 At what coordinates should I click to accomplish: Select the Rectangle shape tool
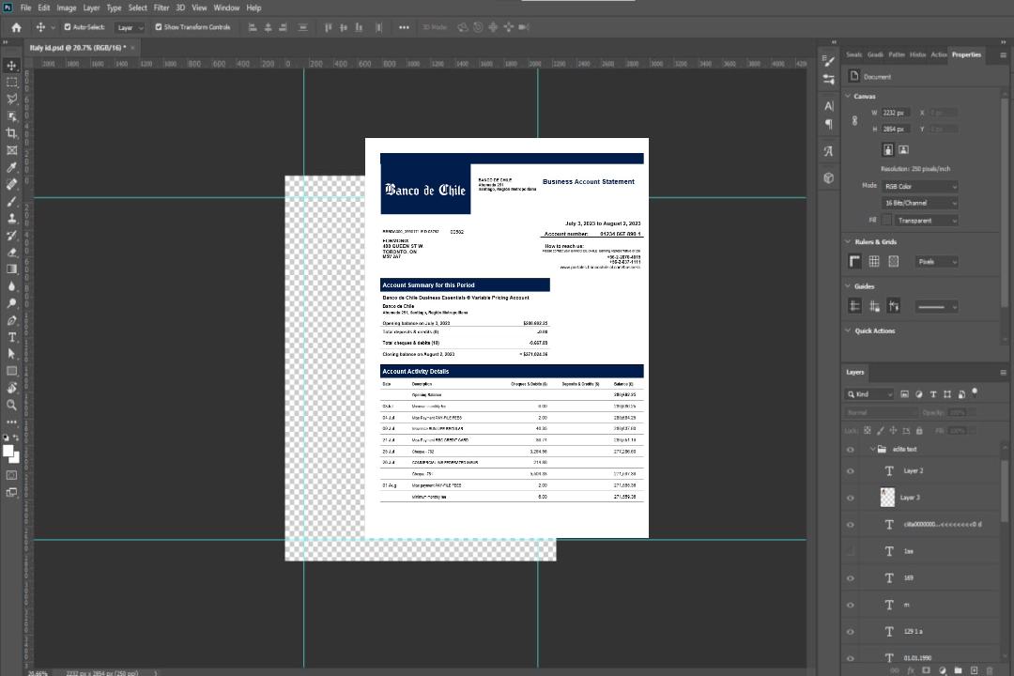point(11,371)
